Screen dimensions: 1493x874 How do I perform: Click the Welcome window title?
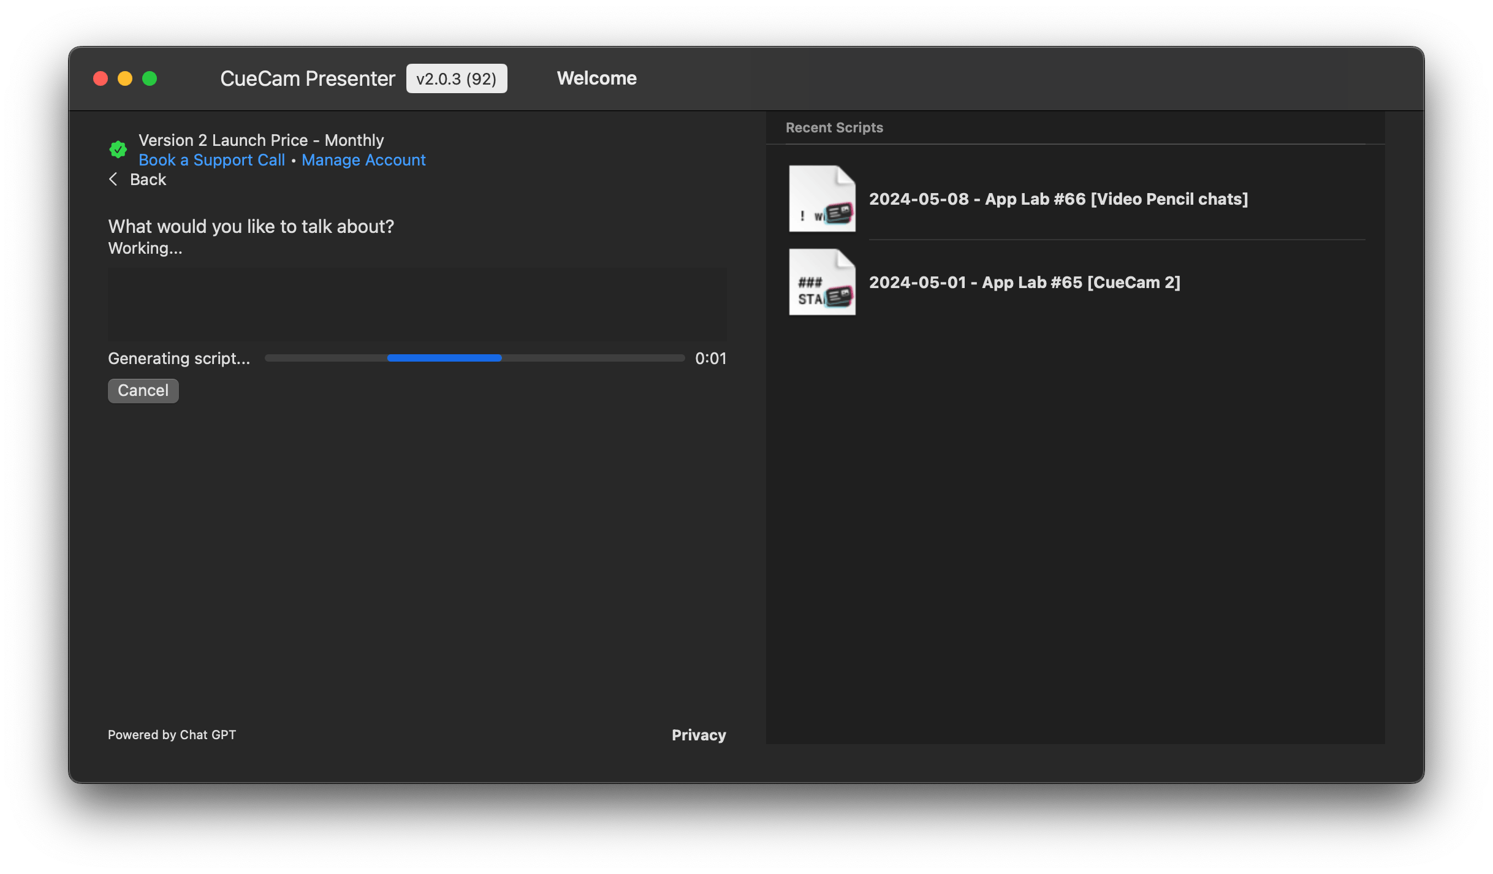click(596, 78)
